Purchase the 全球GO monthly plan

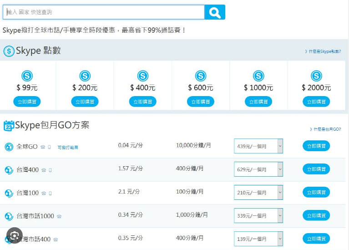(316, 146)
